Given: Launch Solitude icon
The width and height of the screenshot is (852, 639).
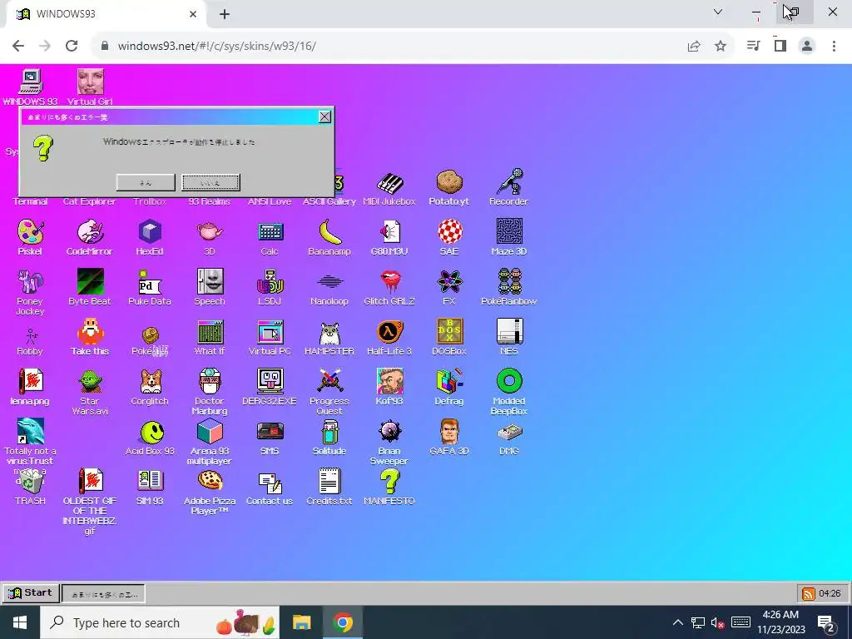Looking at the screenshot, I should click(x=329, y=432).
